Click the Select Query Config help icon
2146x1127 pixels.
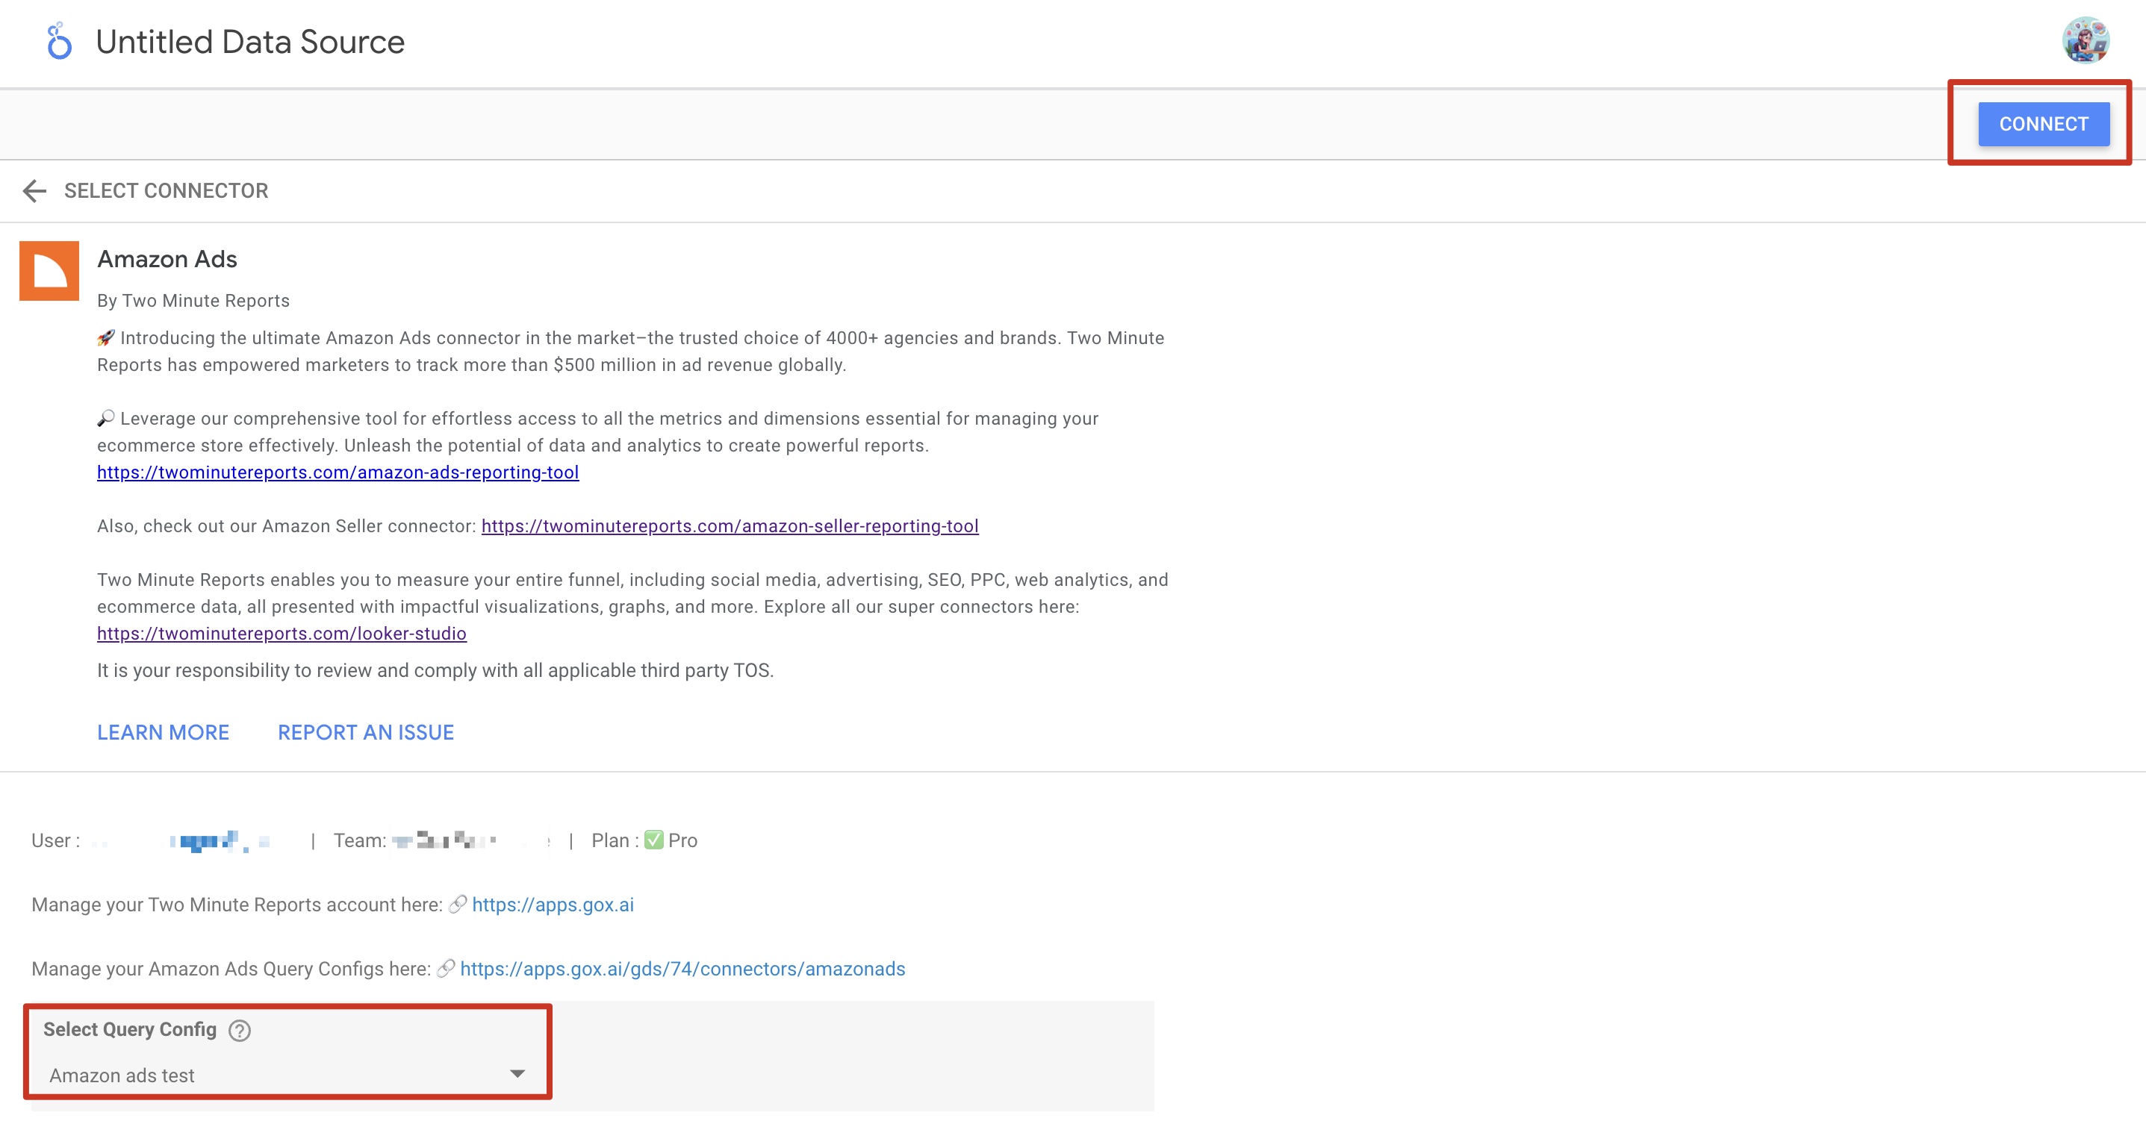click(240, 1031)
